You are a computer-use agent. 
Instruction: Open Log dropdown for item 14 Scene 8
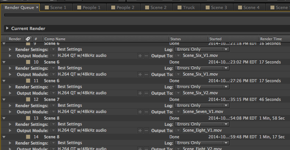(x=202, y=143)
